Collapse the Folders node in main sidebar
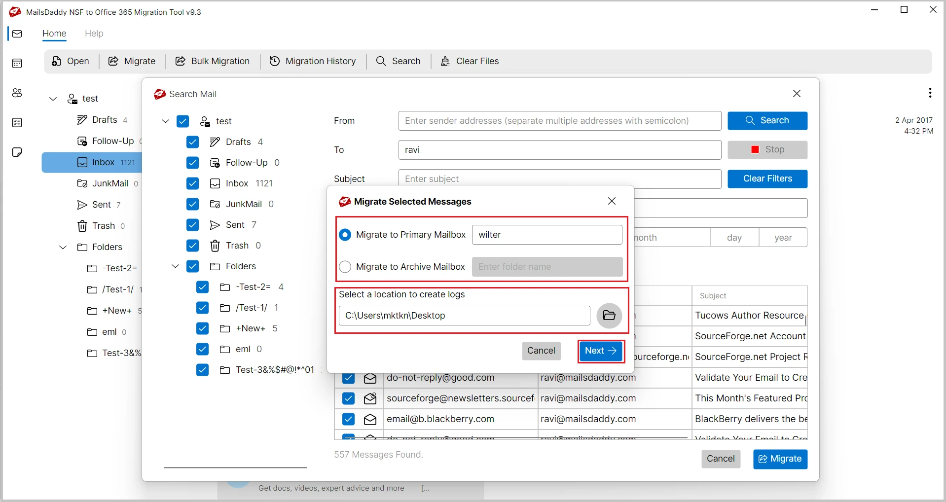The height and width of the screenshot is (502, 946). coord(63,247)
